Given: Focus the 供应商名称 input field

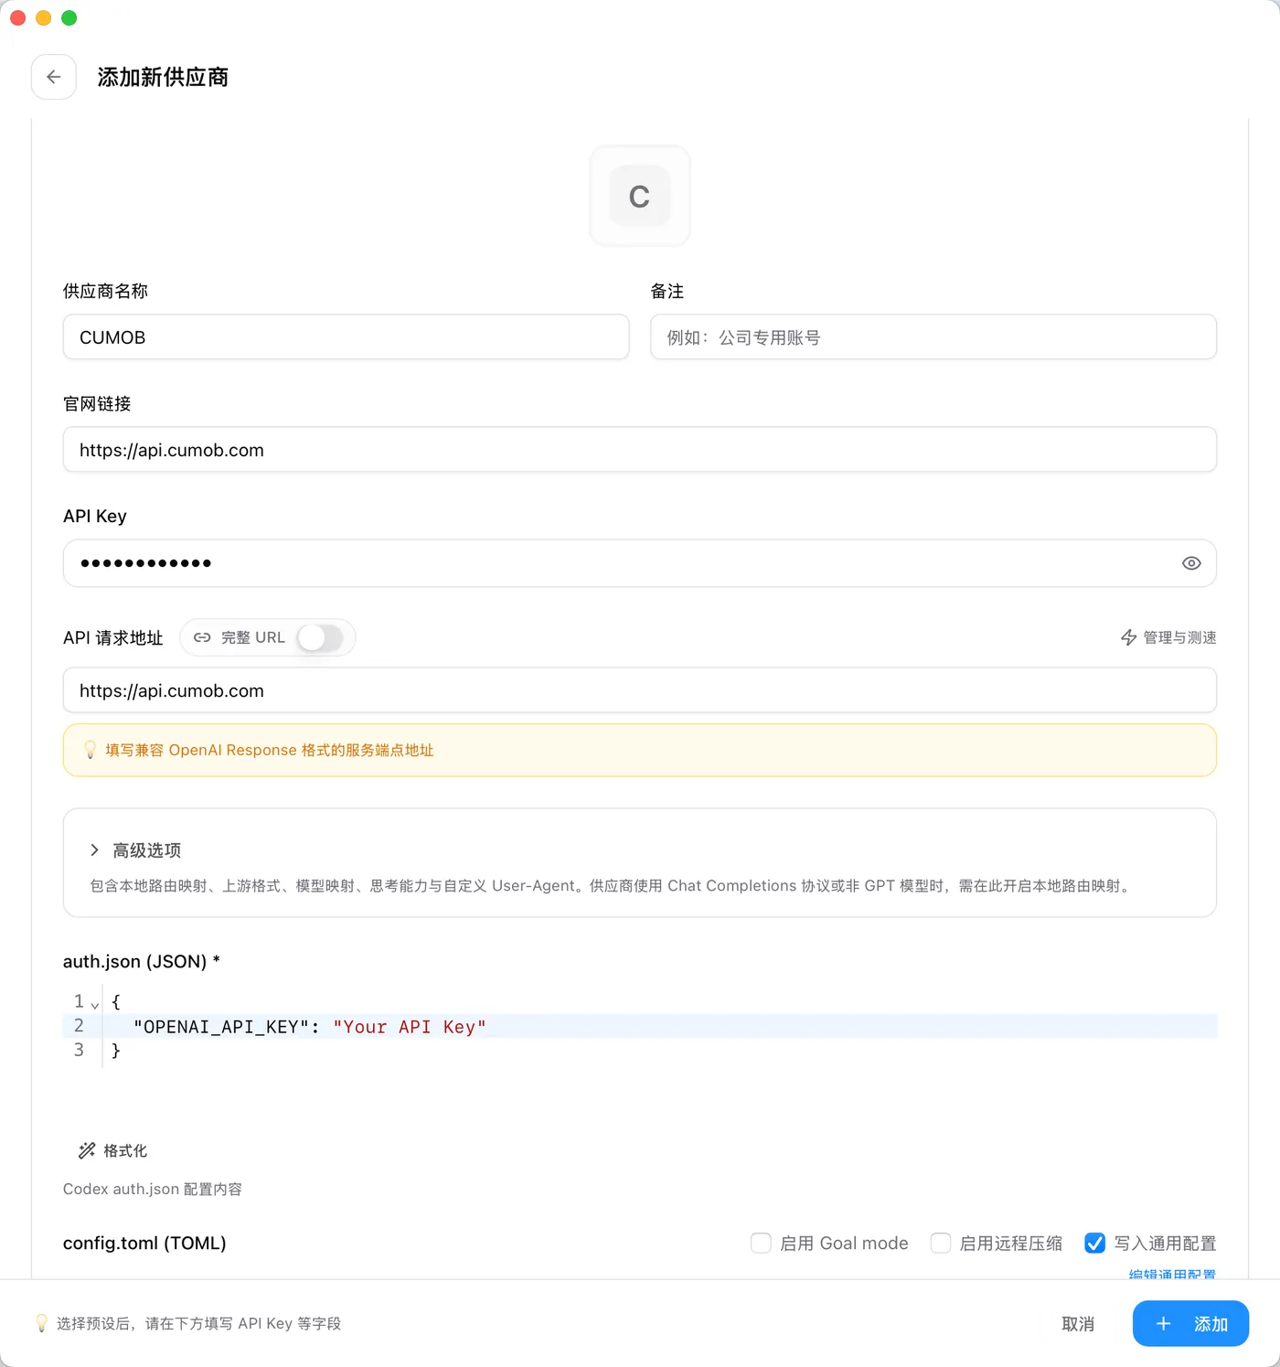Looking at the screenshot, I should tap(346, 337).
